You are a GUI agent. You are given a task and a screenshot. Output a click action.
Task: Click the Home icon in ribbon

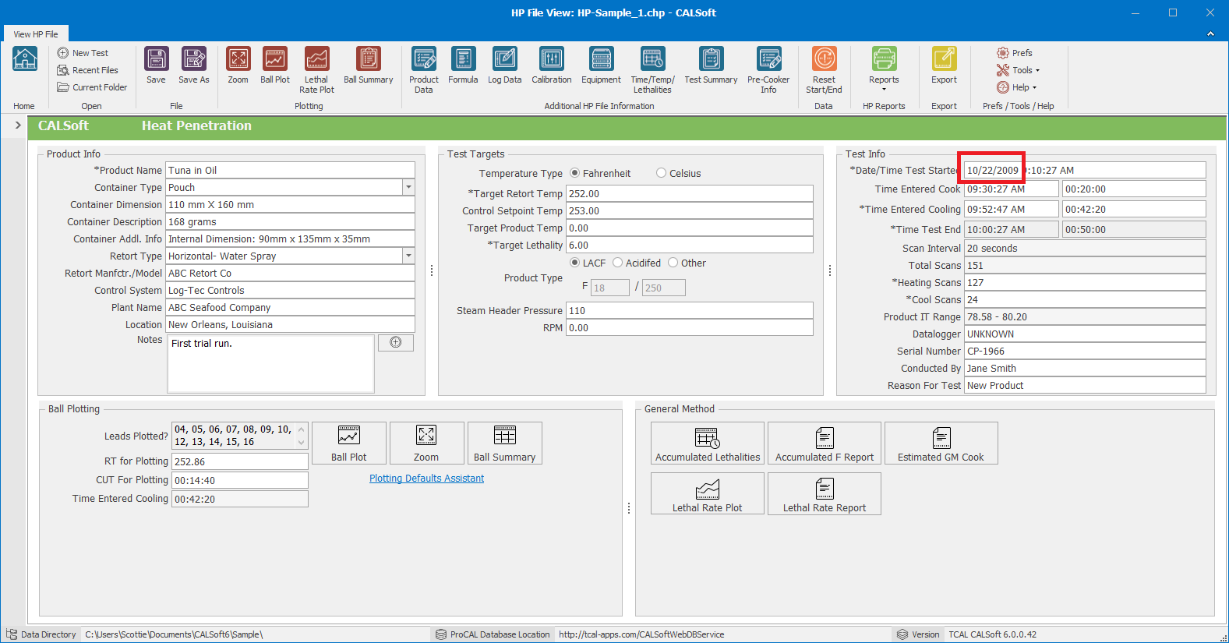coord(25,58)
